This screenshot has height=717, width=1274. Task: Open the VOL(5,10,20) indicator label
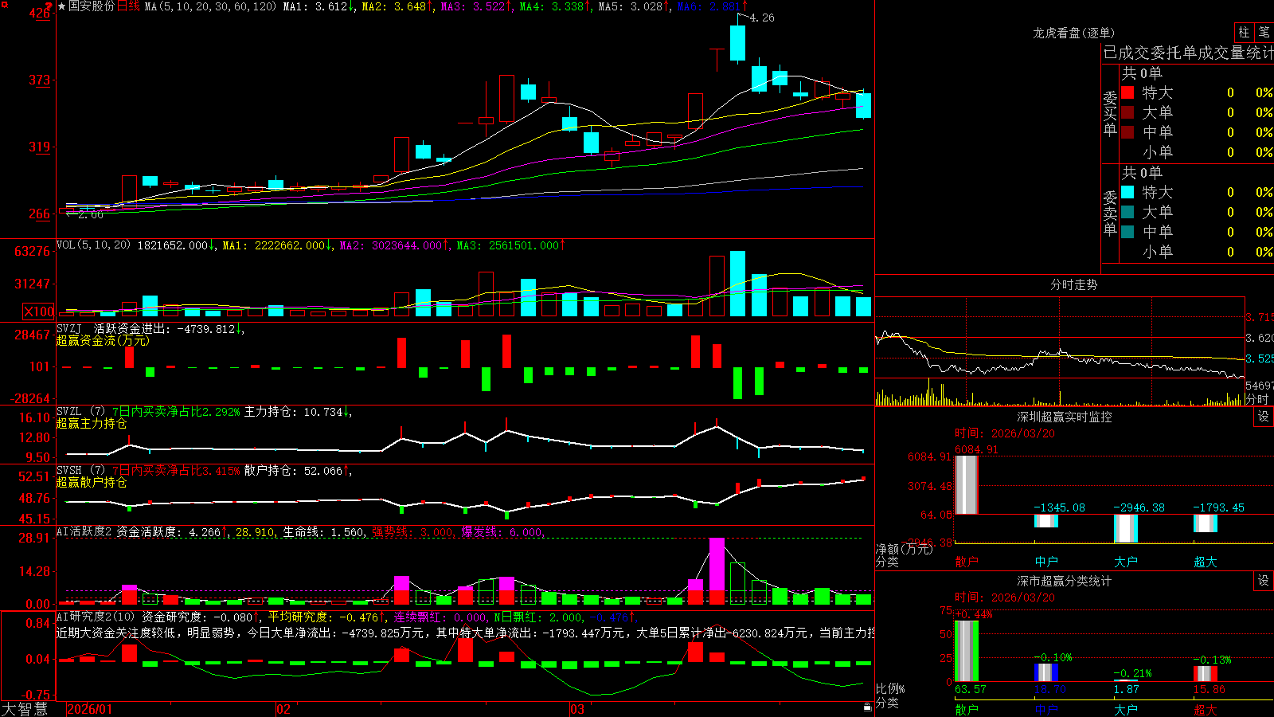click(x=93, y=245)
